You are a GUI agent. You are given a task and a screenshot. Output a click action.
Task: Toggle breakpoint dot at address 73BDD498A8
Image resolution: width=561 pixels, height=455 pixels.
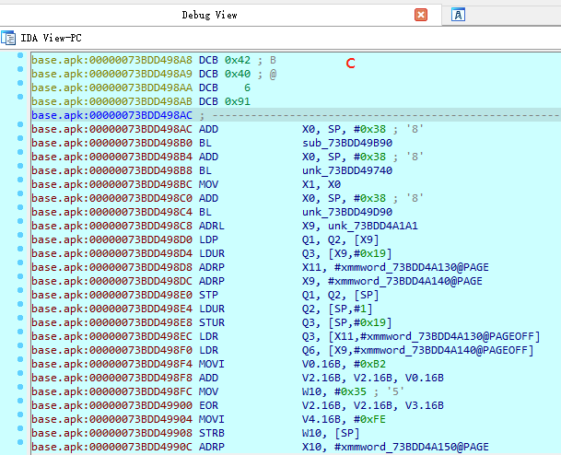20,55
